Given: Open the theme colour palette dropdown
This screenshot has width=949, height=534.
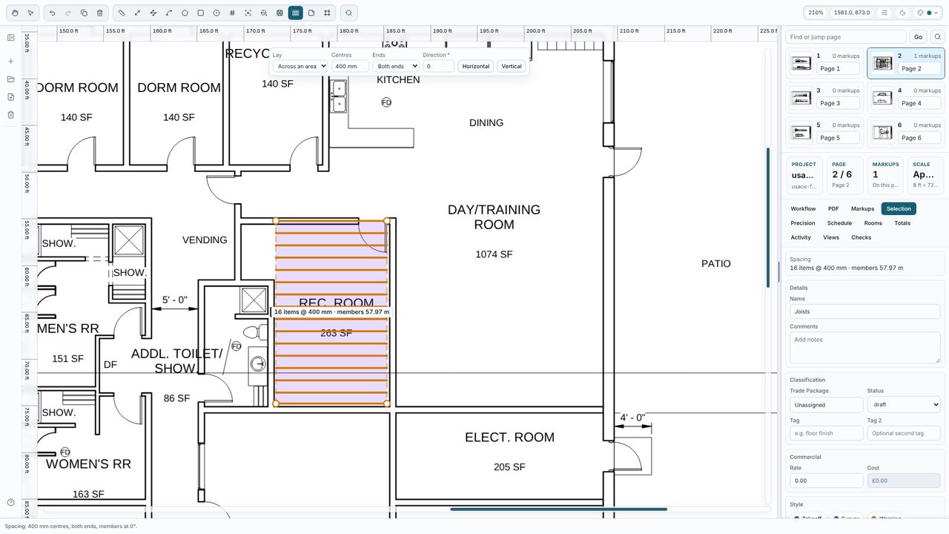Looking at the screenshot, I should click(927, 13).
